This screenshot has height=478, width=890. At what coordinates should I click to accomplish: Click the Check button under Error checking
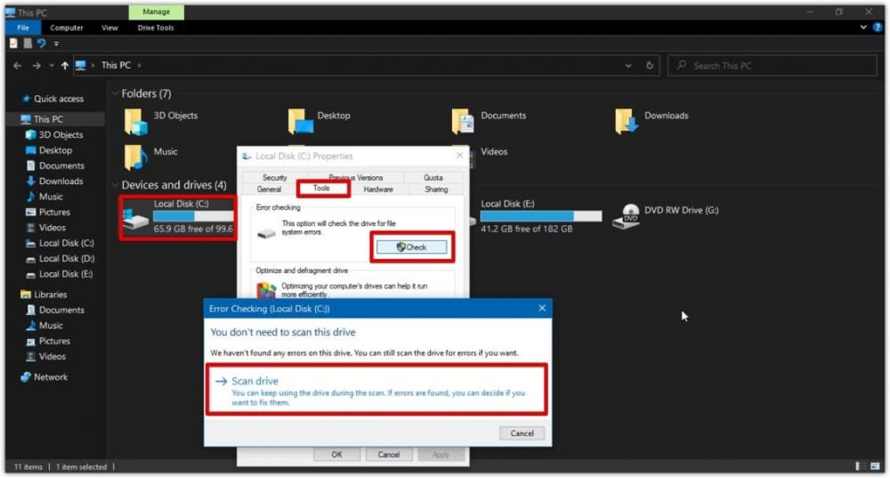[x=411, y=247]
